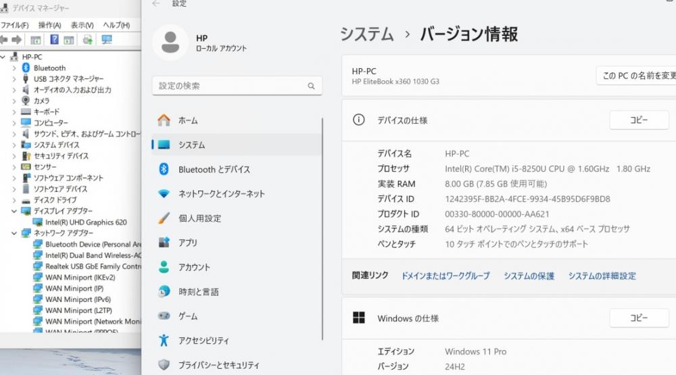Select WAN Miniport (L2TP) entry
676x375 pixels.
click(79, 310)
